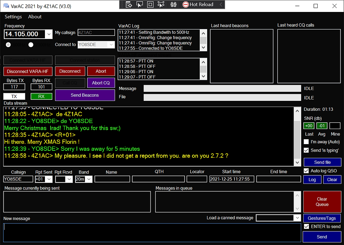The height and width of the screenshot is (245, 344).
Task: Click the Abort CQ button
Action: [101, 83]
